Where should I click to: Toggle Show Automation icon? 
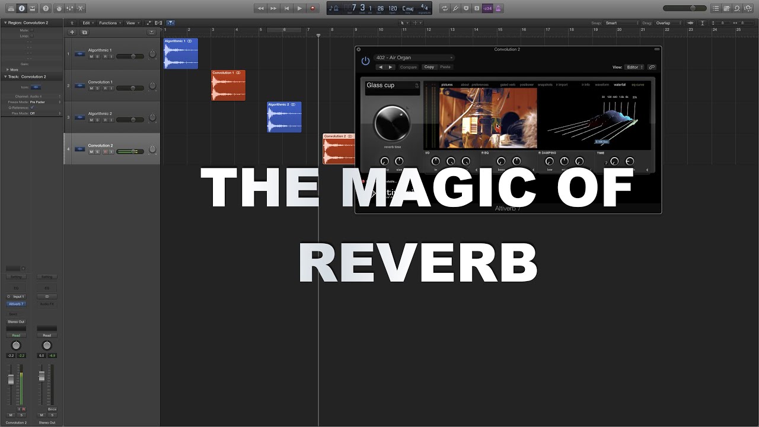click(x=150, y=23)
